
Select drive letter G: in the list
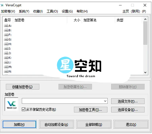click(8, 39)
